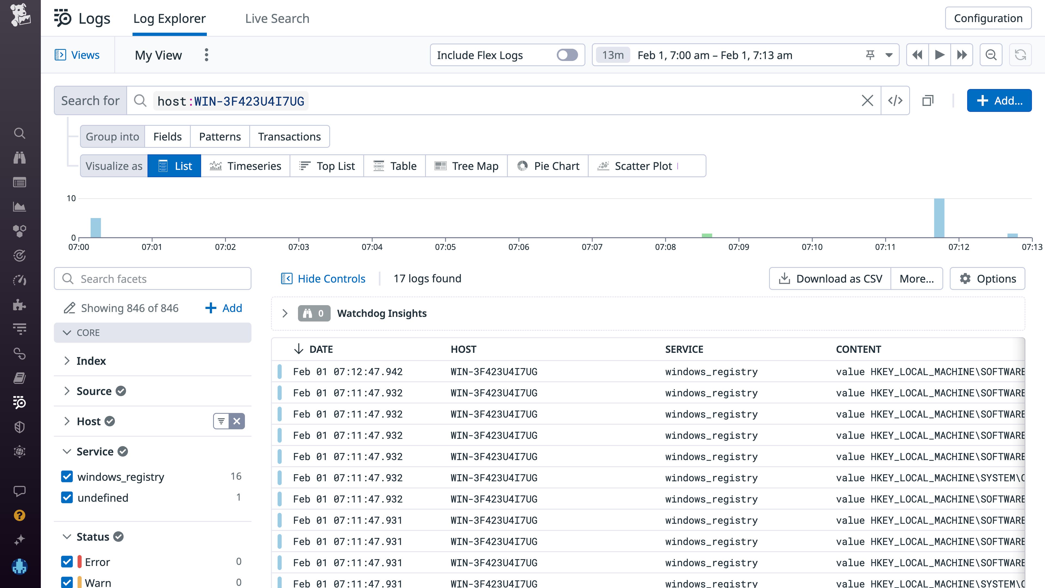Group logs into Patterns

tap(220, 136)
